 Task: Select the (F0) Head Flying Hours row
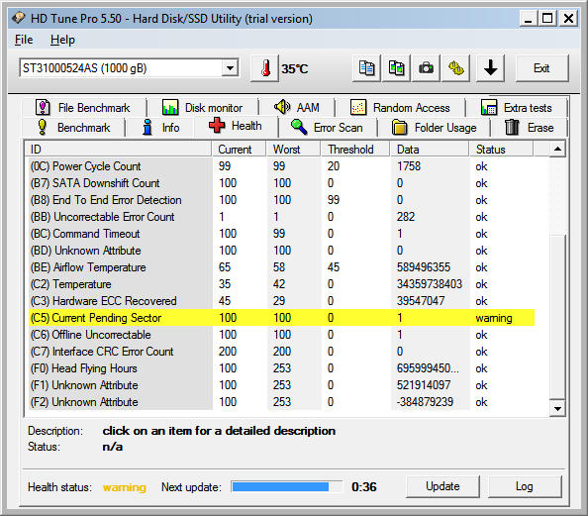pos(281,368)
